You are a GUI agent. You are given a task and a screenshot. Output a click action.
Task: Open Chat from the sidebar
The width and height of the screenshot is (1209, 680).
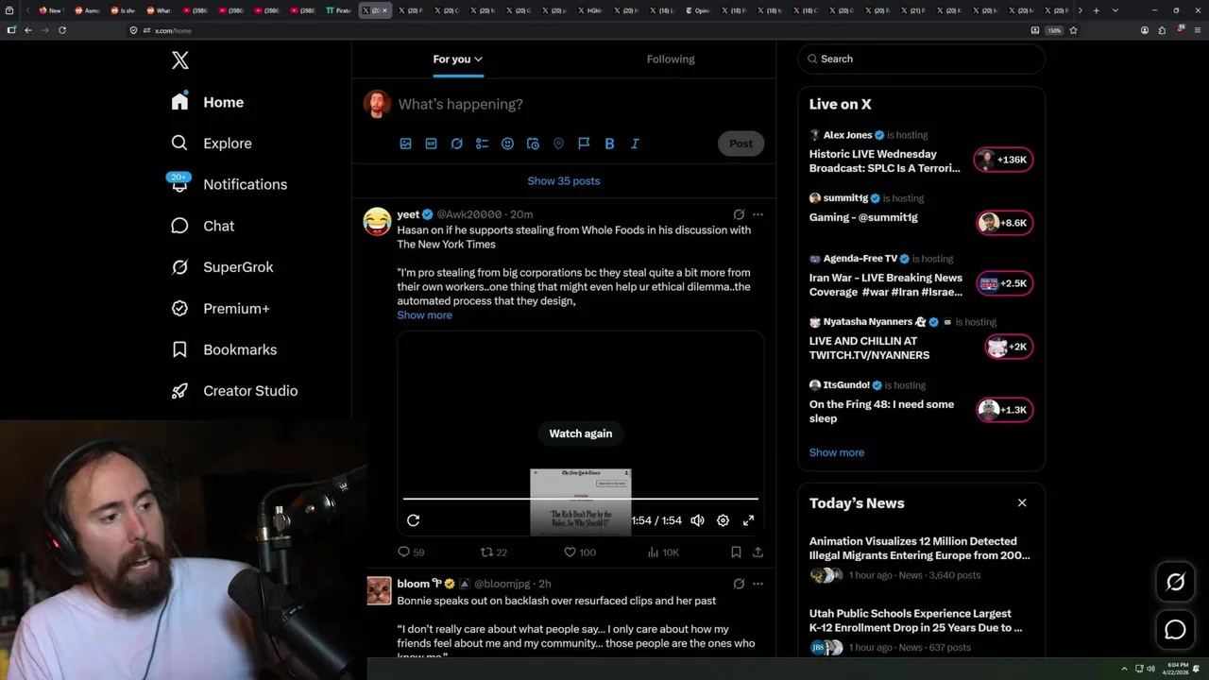point(202,226)
